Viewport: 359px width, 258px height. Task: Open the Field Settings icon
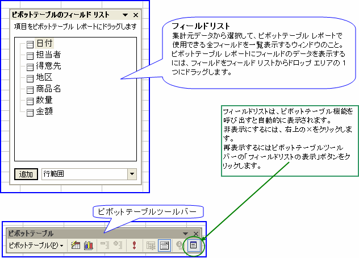[180, 245]
